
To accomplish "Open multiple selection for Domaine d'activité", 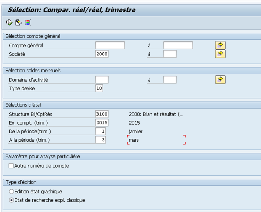I will [220, 80].
